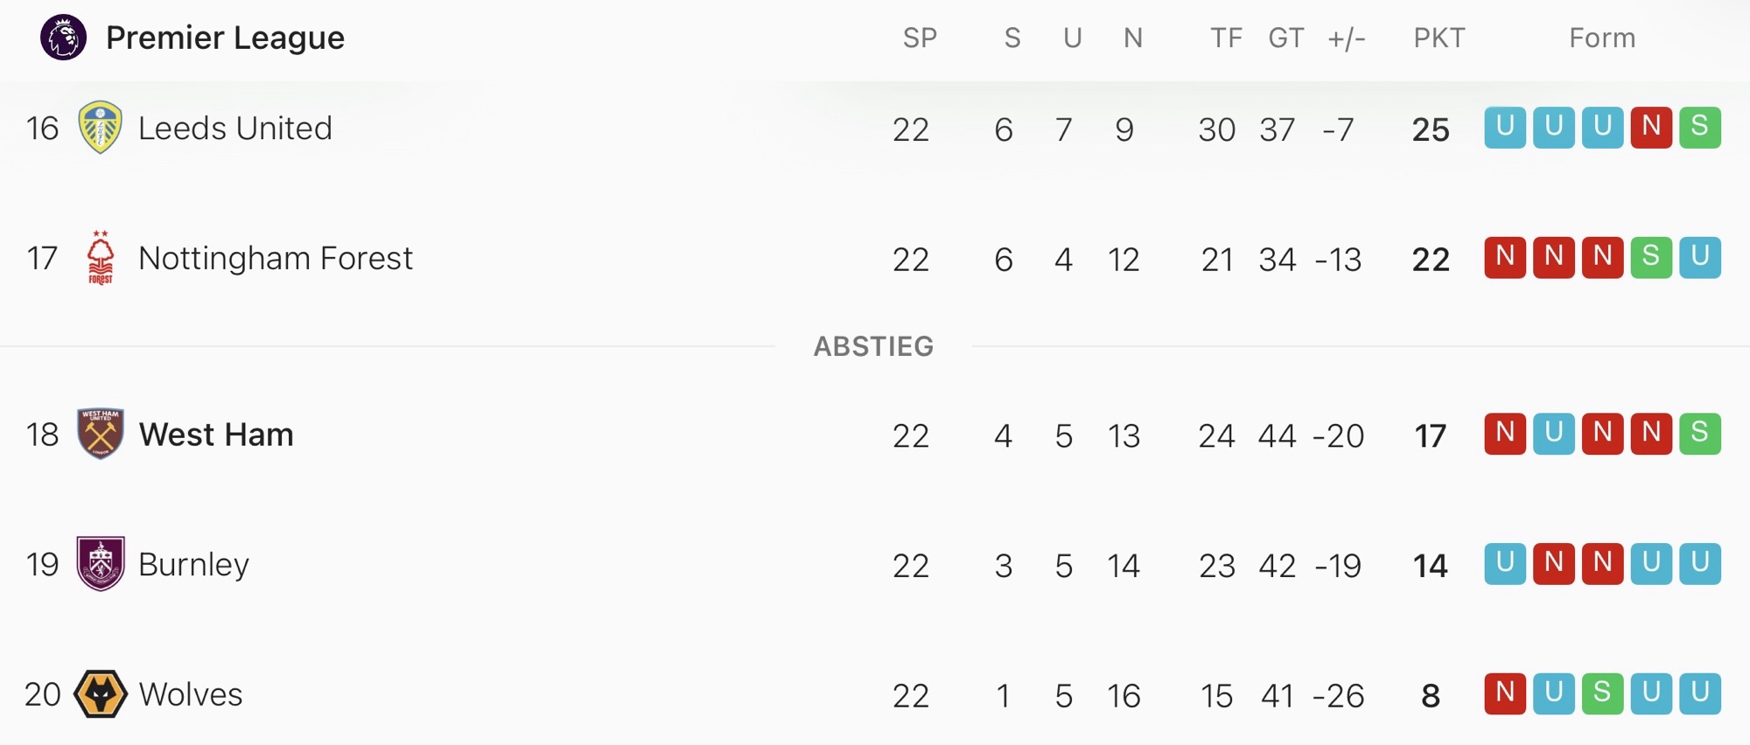The height and width of the screenshot is (745, 1750).
Task: Click Wolves' points value 8
Action: point(1431,696)
